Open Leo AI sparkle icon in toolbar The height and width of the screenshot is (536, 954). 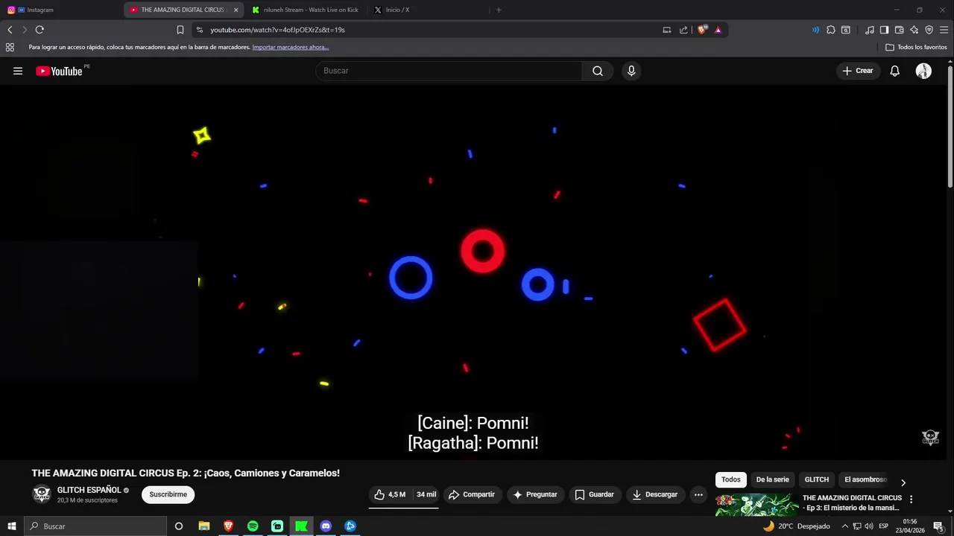tap(914, 30)
